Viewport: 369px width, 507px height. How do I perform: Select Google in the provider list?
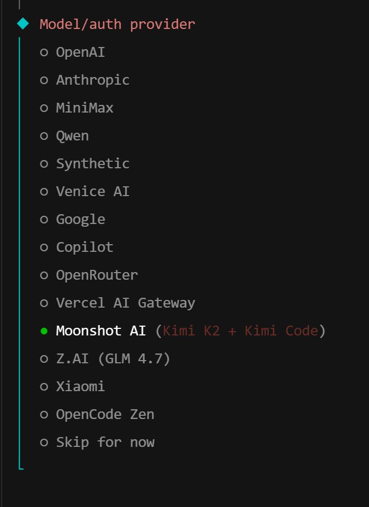pos(80,220)
